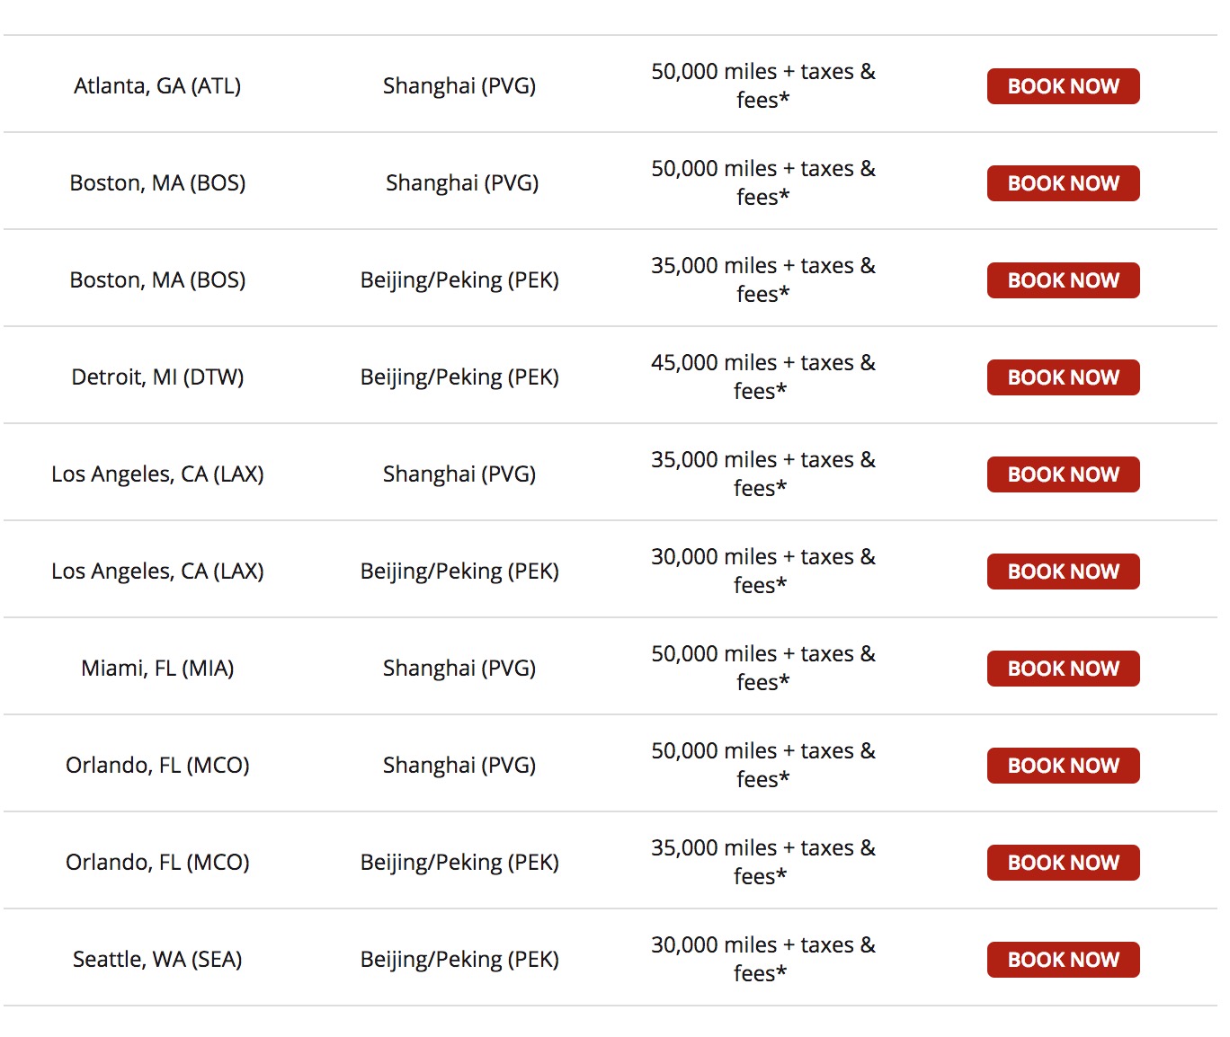Select the Seattle, WA (SEA) origin text
This screenshot has height=1037, width=1230.
point(157,960)
